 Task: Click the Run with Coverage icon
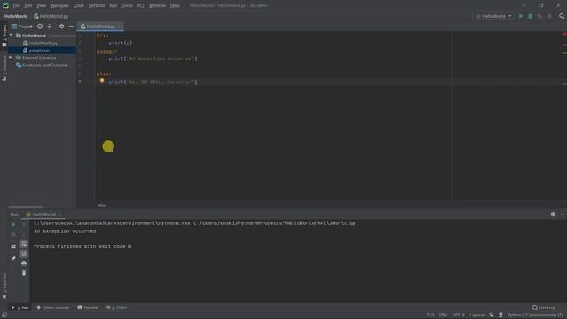(x=540, y=16)
